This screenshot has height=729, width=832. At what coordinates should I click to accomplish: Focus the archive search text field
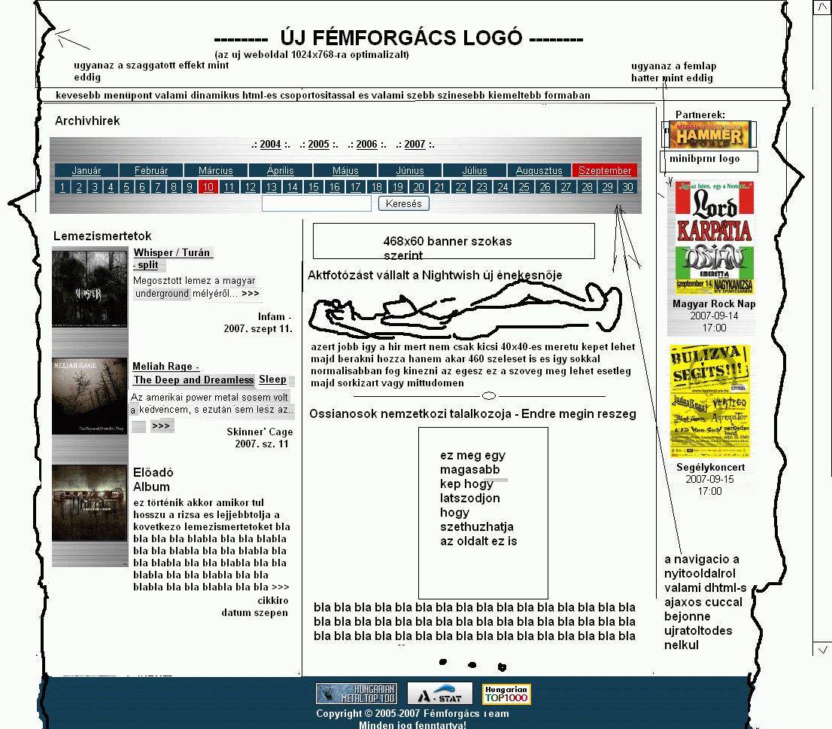pyautogui.click(x=317, y=203)
